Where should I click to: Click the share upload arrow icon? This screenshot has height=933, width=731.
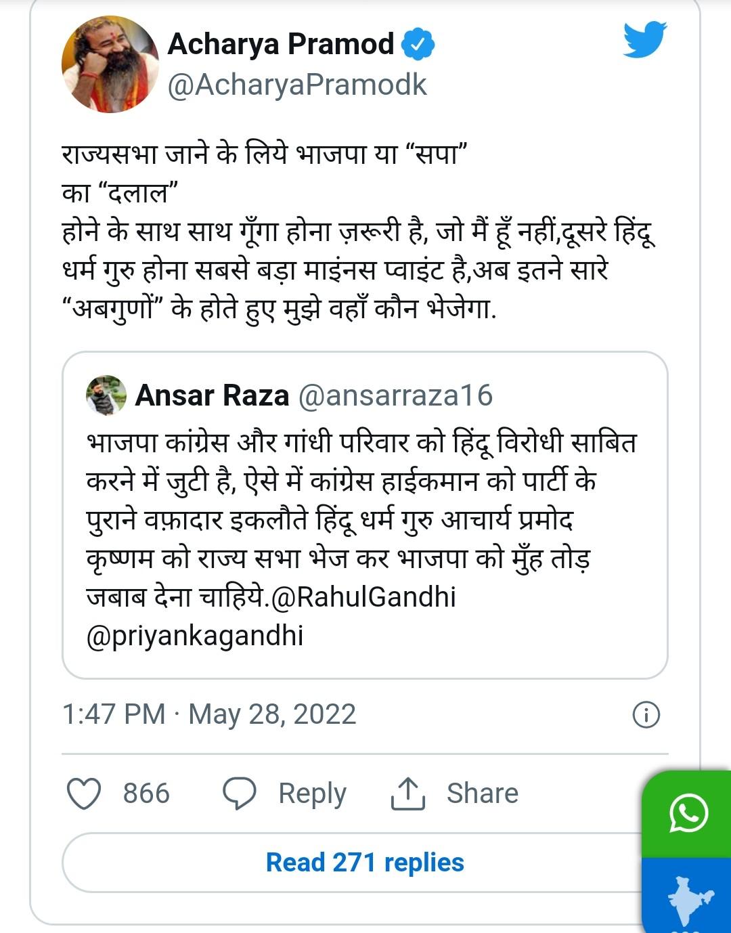(x=407, y=794)
